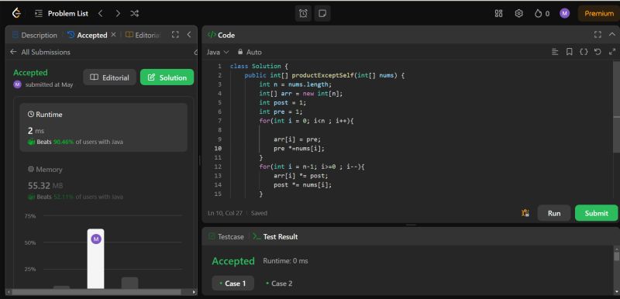Submit the solution

click(x=596, y=213)
